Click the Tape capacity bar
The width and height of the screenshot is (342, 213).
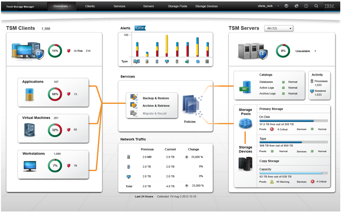293,142
